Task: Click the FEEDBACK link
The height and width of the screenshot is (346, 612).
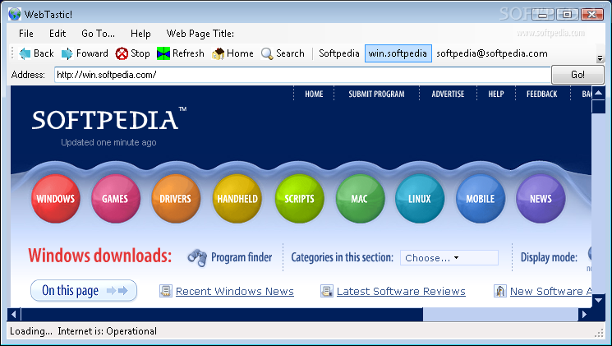Action: [541, 95]
